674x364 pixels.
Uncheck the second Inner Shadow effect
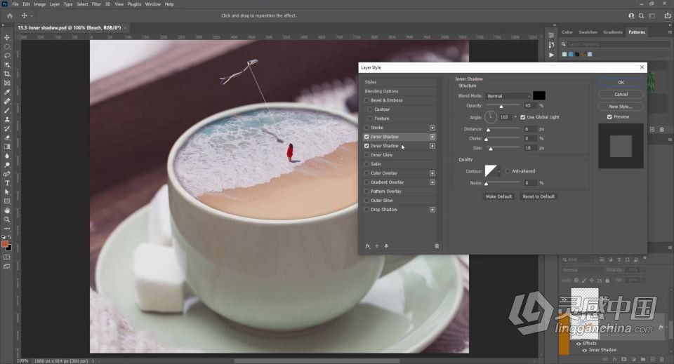point(366,146)
